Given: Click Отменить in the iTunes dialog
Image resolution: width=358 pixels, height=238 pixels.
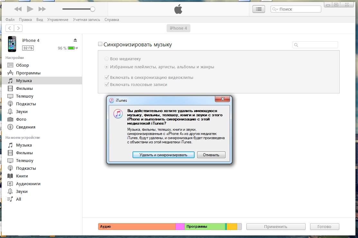Looking at the screenshot, I should 211,155.
